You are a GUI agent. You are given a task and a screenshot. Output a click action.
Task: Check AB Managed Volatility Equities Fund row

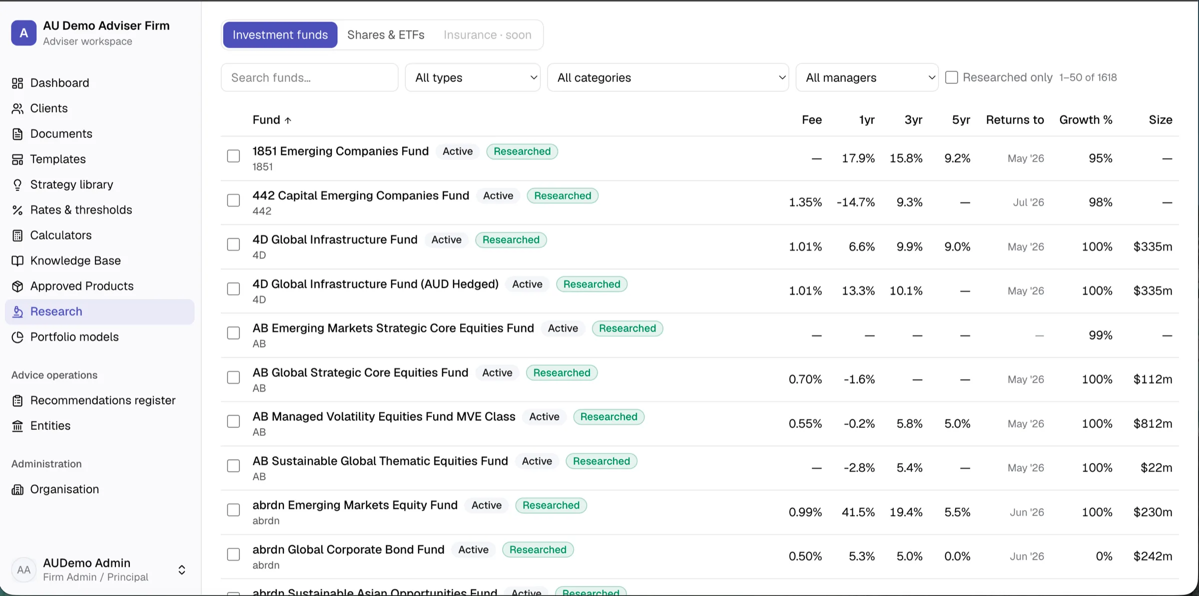coord(233,421)
